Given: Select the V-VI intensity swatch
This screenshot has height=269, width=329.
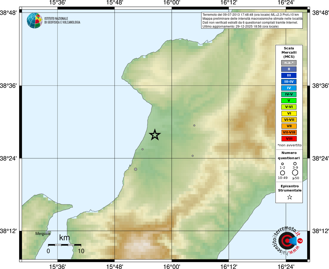Looking at the screenshot, I should [289, 107].
